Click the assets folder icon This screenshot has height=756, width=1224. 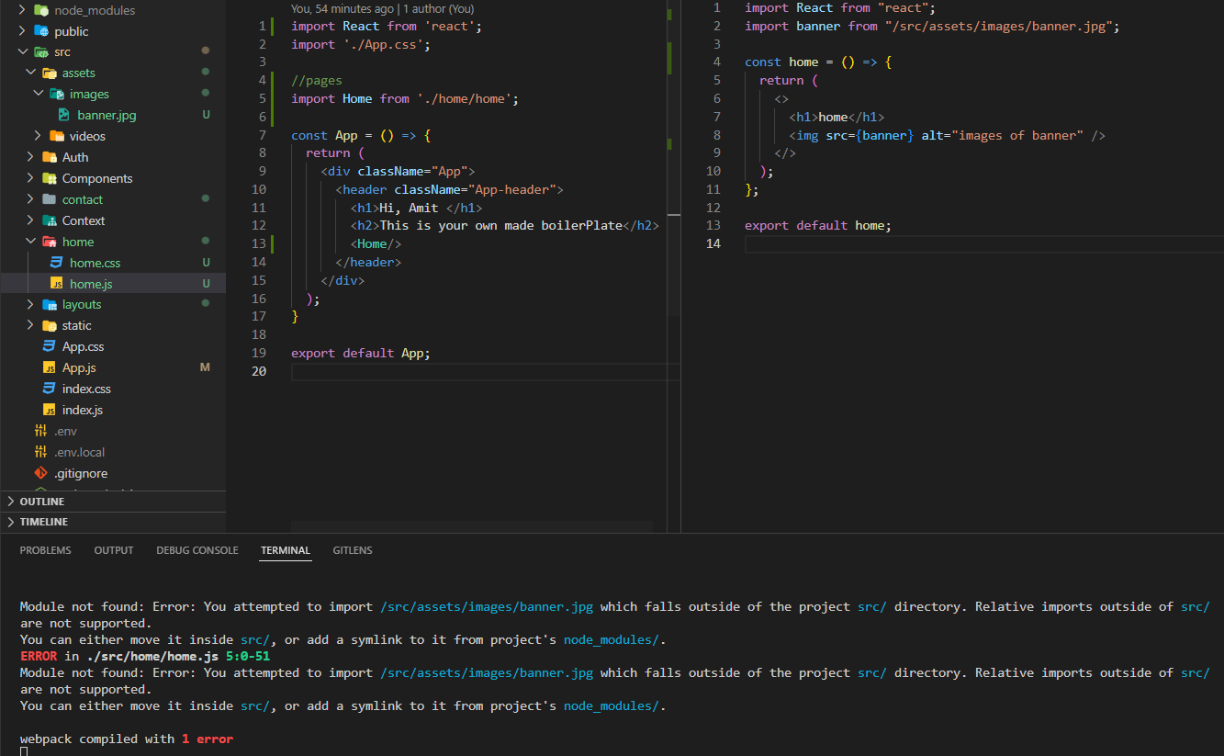coord(49,73)
